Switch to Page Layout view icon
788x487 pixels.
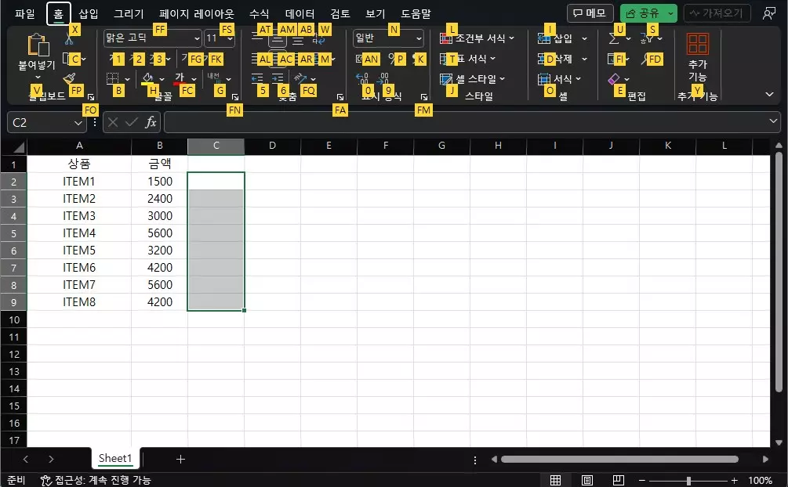[587, 480]
